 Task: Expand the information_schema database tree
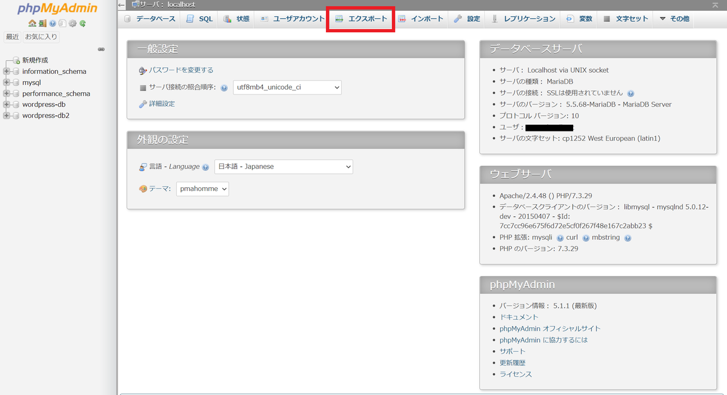(x=7, y=71)
